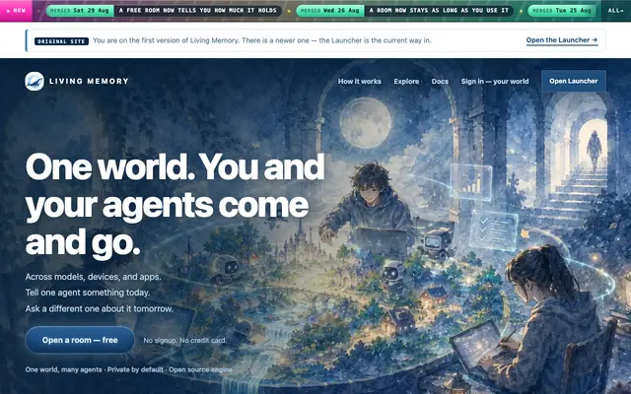Click 'One world, many agents' footer tagline
The height and width of the screenshot is (394, 631).
click(x=63, y=369)
